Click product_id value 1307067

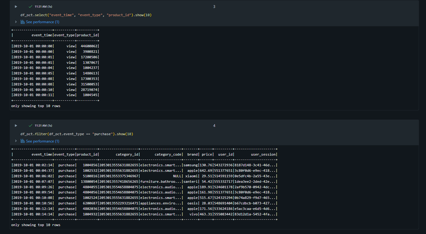(90, 62)
